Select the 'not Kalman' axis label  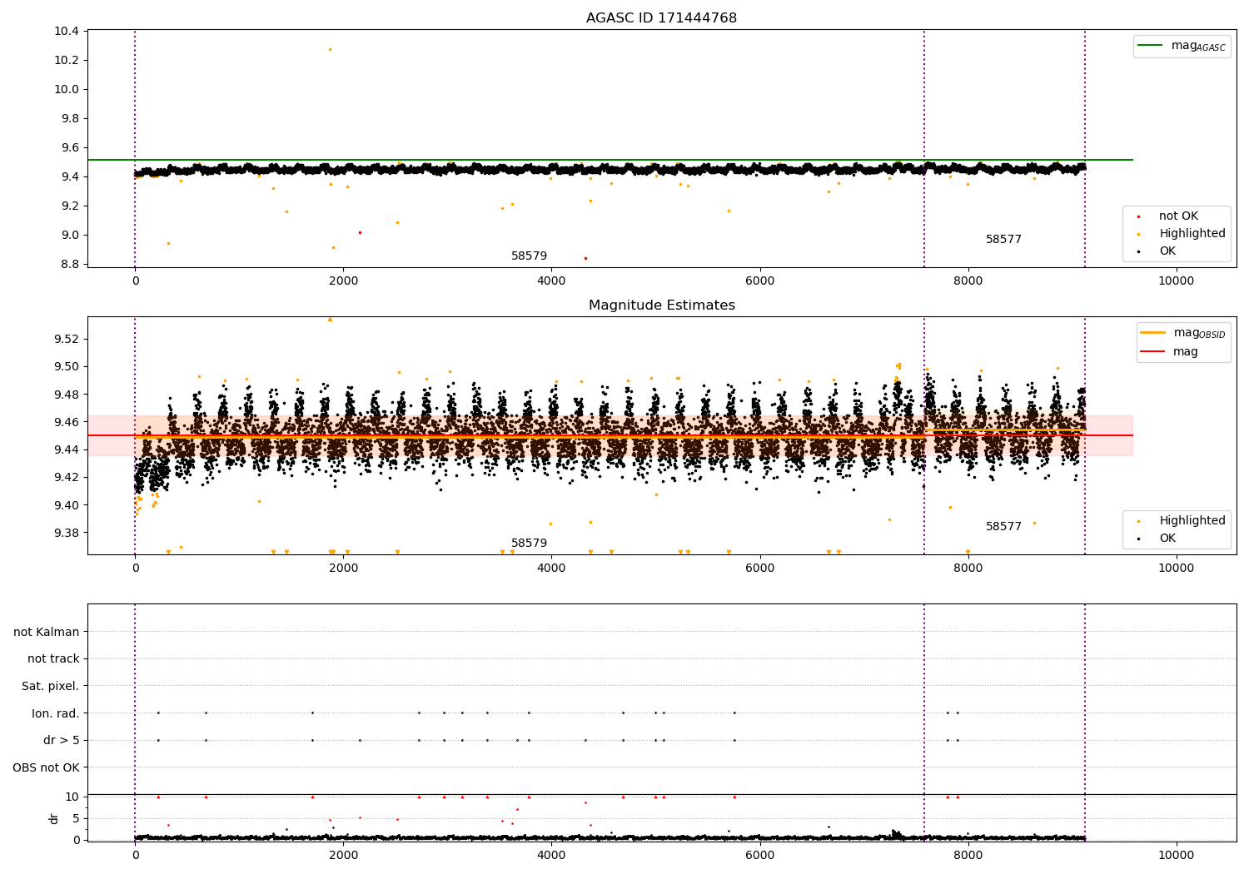(47, 632)
